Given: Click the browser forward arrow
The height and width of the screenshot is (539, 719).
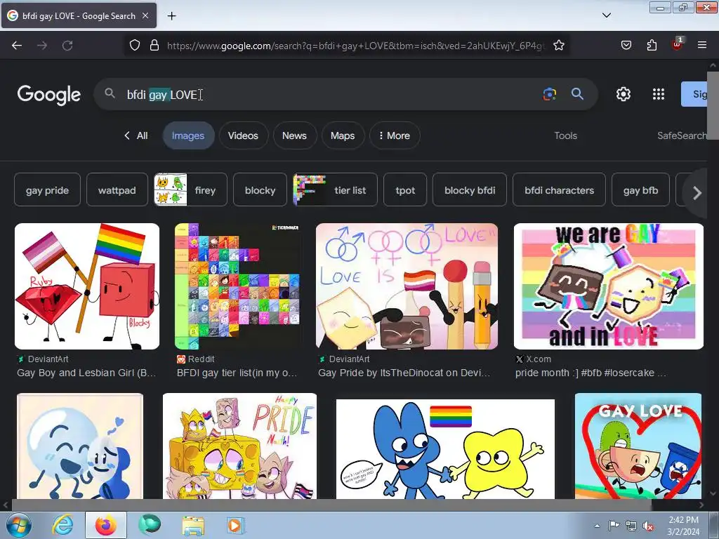Looking at the screenshot, I should [42, 46].
